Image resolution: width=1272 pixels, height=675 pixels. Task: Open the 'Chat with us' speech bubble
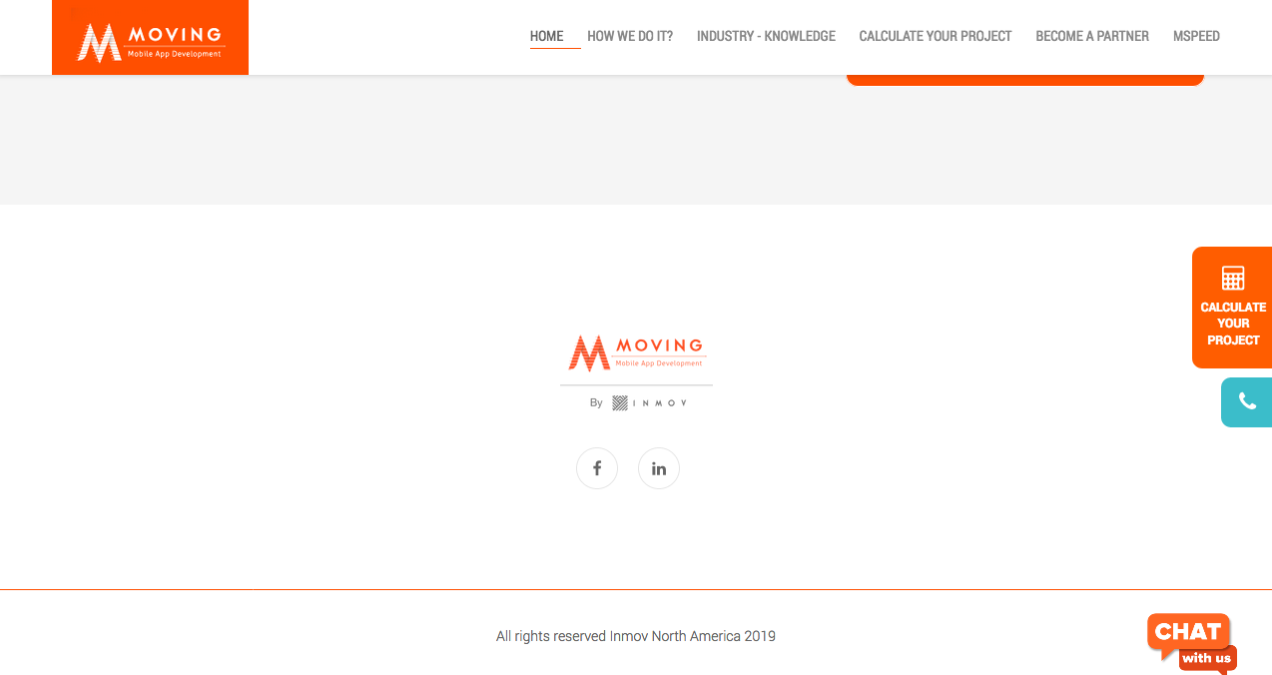click(1188, 633)
